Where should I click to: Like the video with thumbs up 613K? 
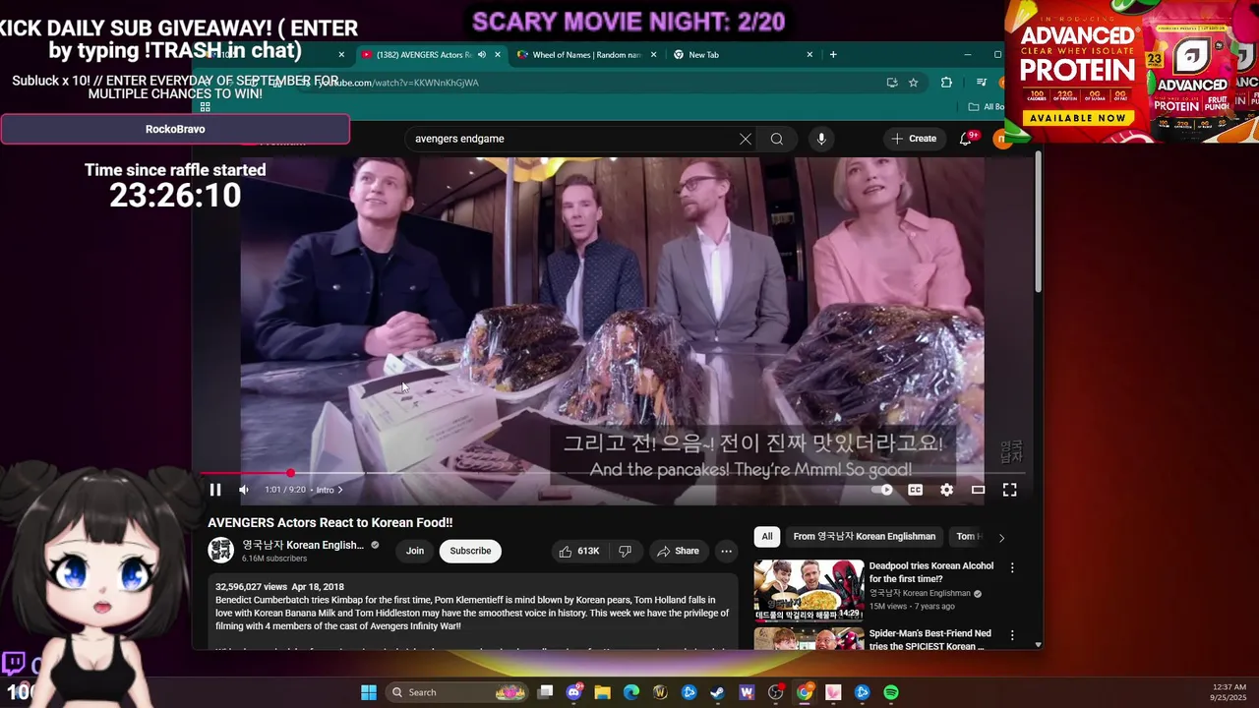578,551
